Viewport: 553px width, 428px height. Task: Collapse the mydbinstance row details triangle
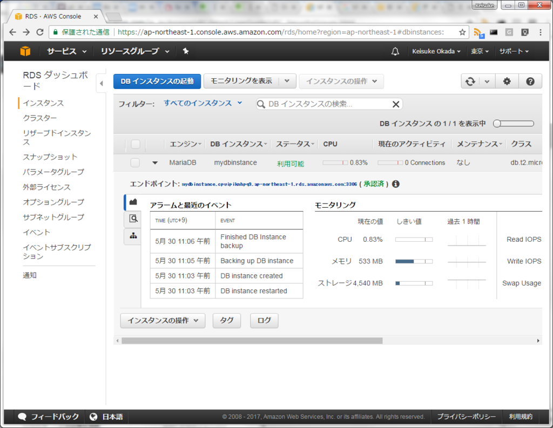155,163
